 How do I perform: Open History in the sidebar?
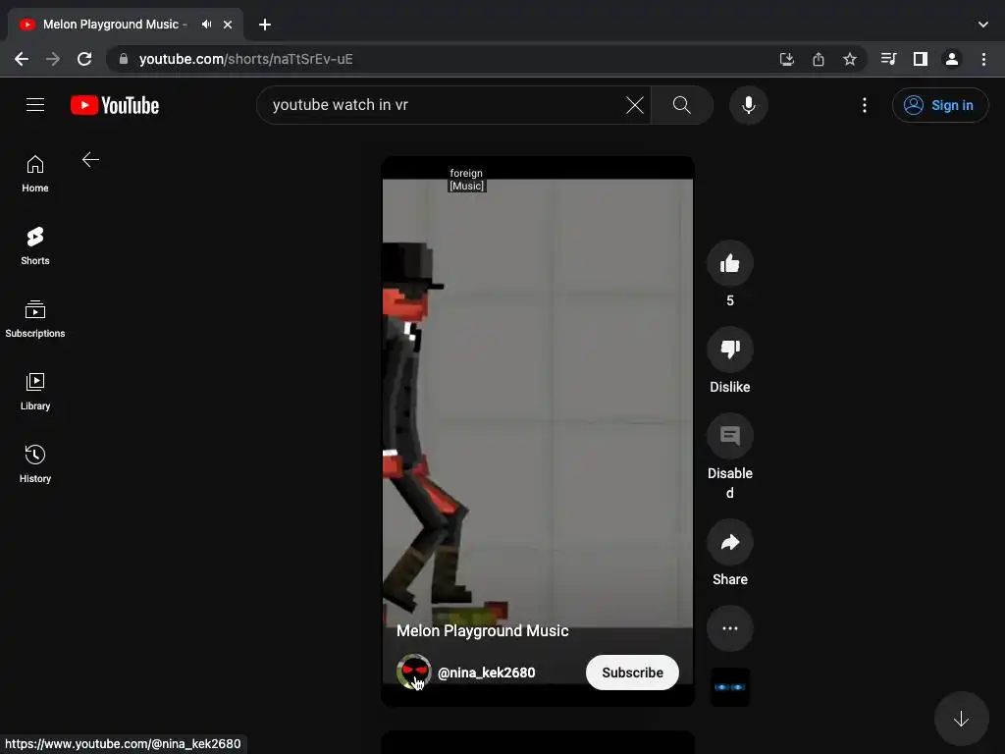click(35, 464)
